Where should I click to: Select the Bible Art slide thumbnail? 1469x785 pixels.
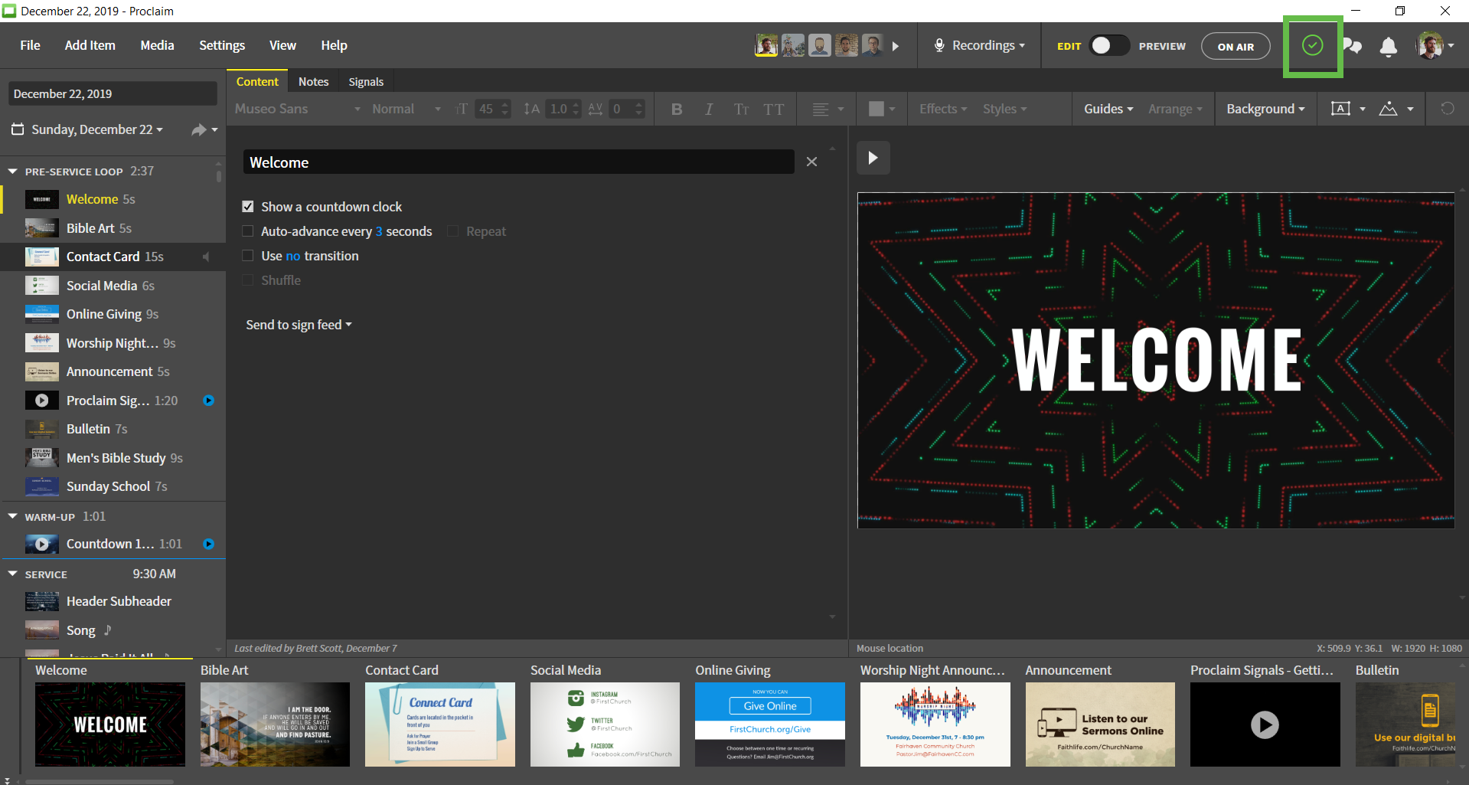coord(275,724)
